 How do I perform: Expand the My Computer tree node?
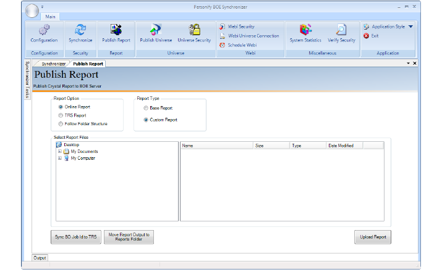point(59,158)
